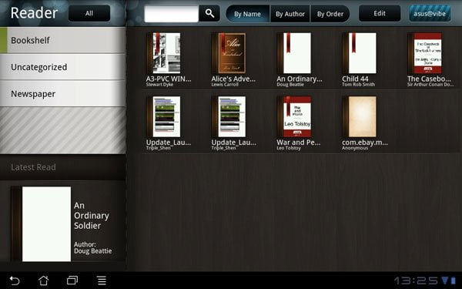Screen dimensions: 462x289
Task: Open the second Update_Lau... book cover
Action: coord(229,117)
